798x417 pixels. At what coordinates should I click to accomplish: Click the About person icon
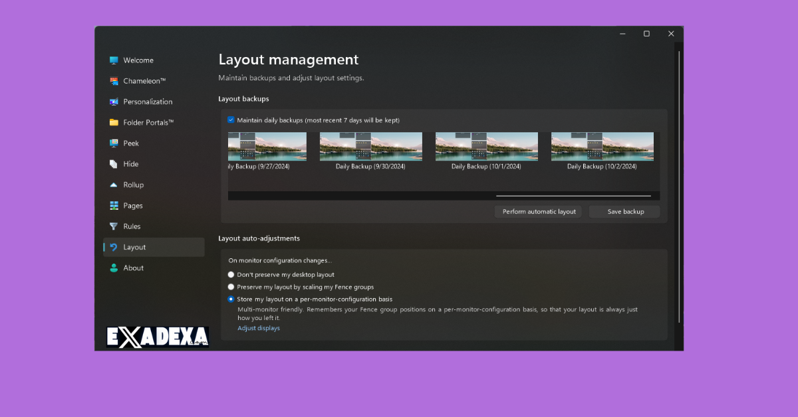click(114, 268)
